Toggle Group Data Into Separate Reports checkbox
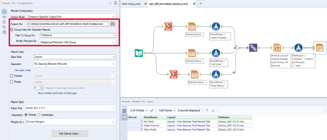 click(12, 30)
